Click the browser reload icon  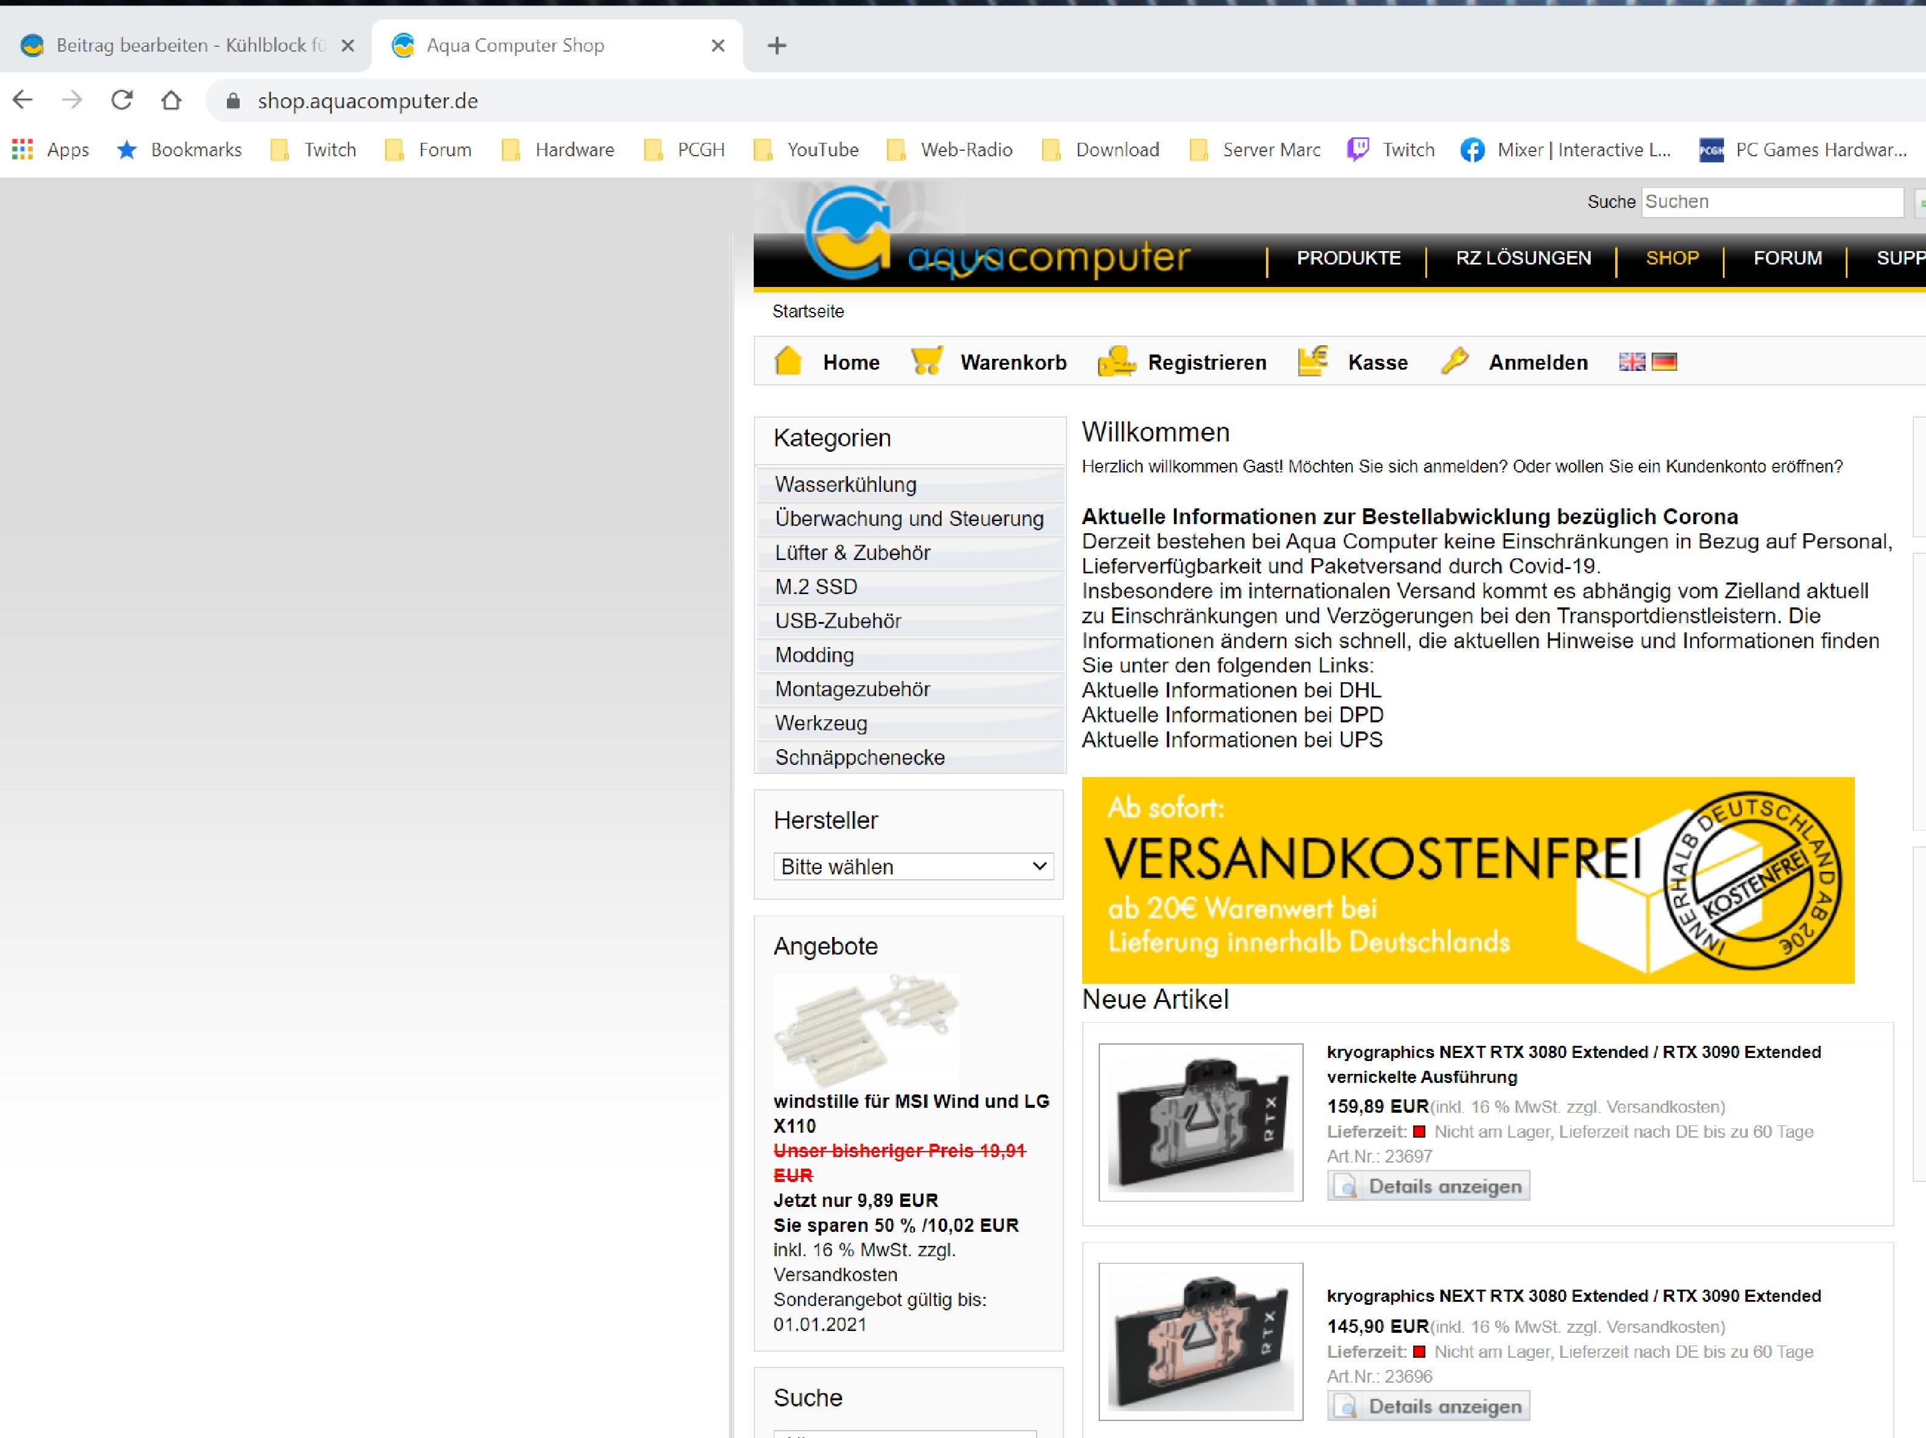[x=122, y=100]
